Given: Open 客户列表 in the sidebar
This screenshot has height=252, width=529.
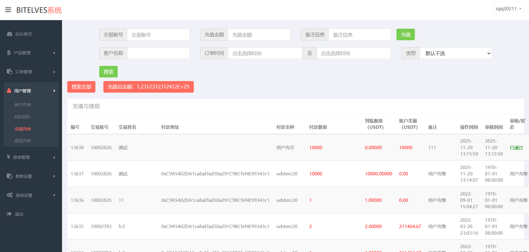Looking at the screenshot, I should tap(23, 105).
